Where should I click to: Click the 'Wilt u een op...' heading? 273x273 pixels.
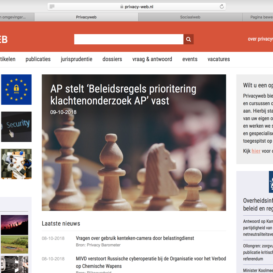click(x=258, y=85)
